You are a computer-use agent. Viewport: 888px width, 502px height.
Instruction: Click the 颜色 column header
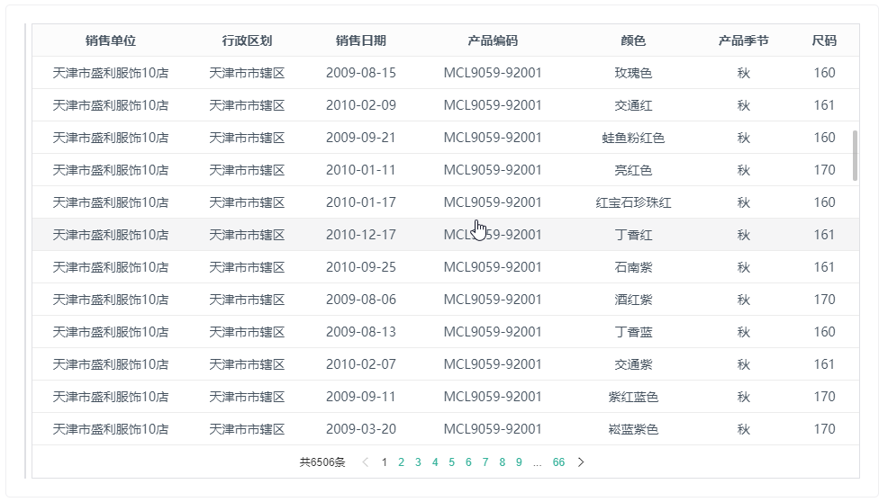click(x=633, y=40)
